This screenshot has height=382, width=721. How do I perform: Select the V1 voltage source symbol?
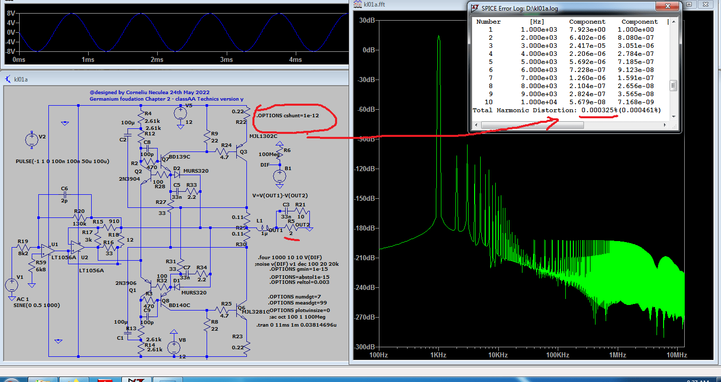11,285
